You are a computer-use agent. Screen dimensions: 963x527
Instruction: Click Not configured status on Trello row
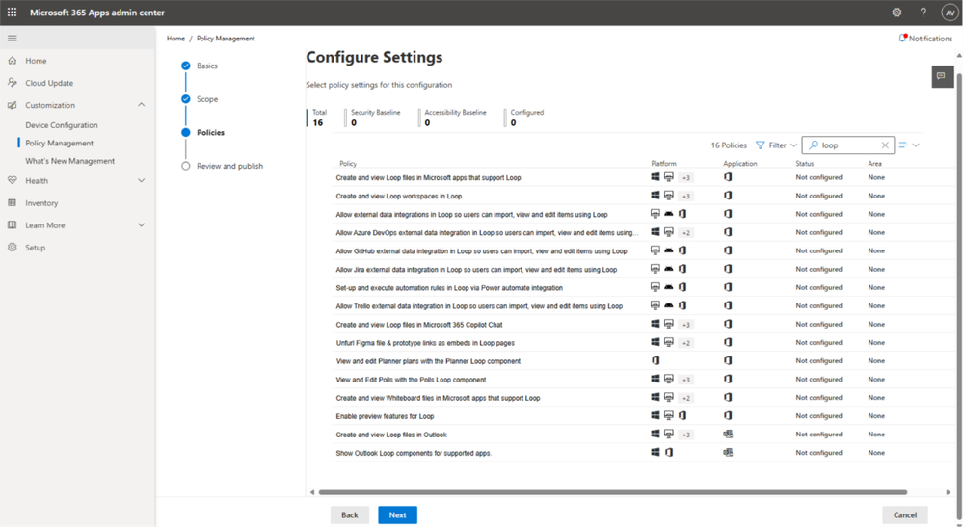coord(818,306)
